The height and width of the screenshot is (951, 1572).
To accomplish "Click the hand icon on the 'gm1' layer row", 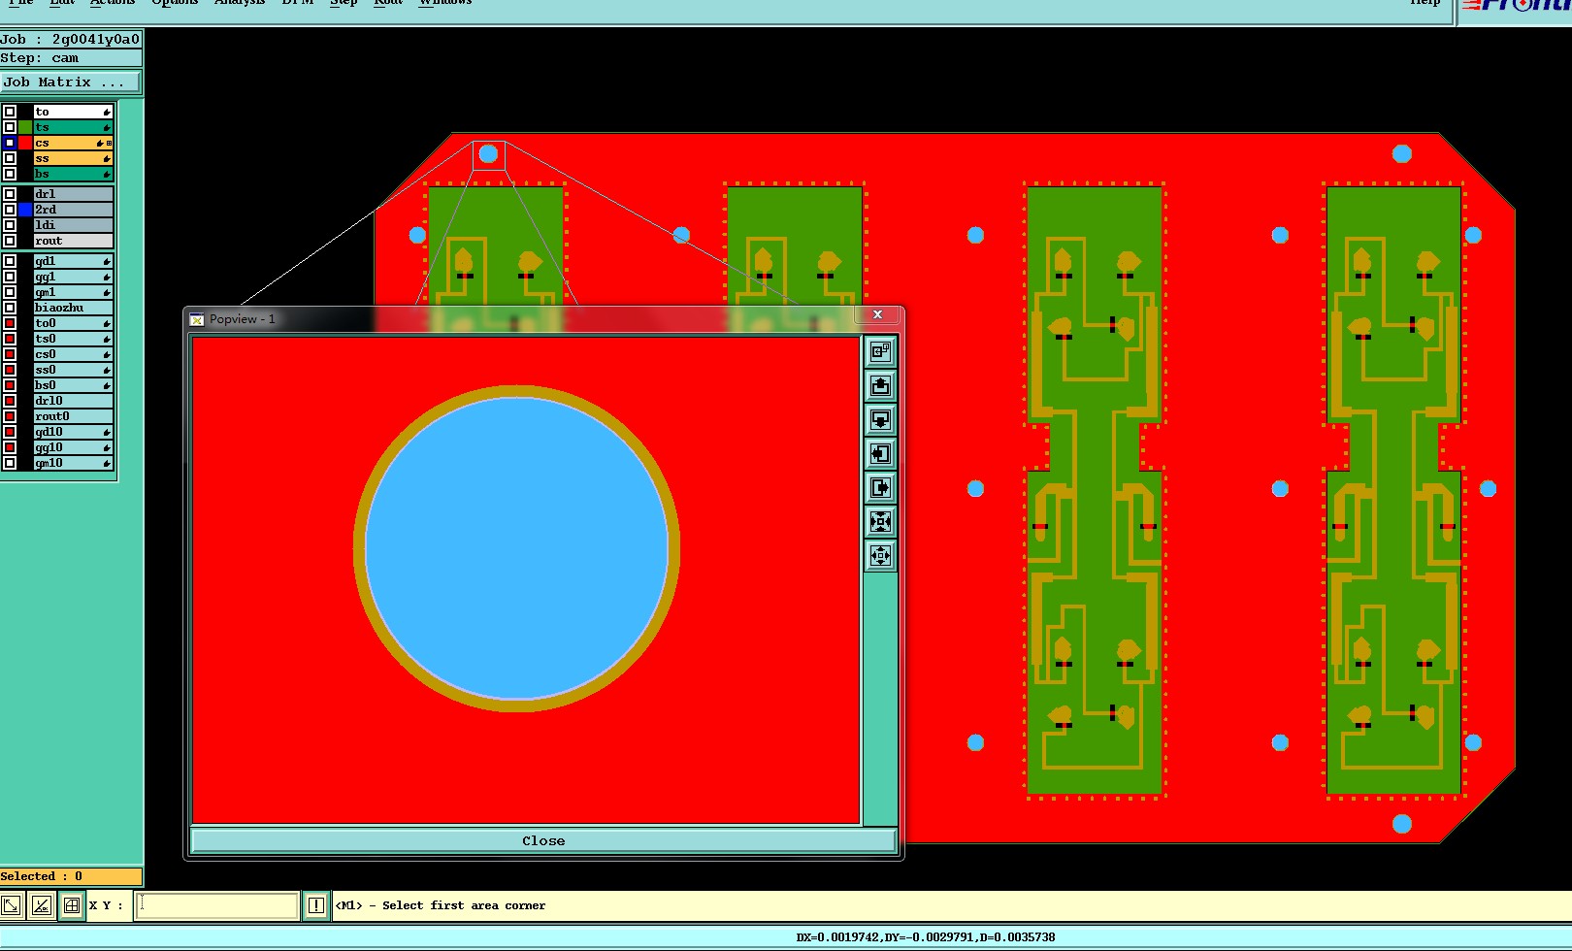I will 107,292.
